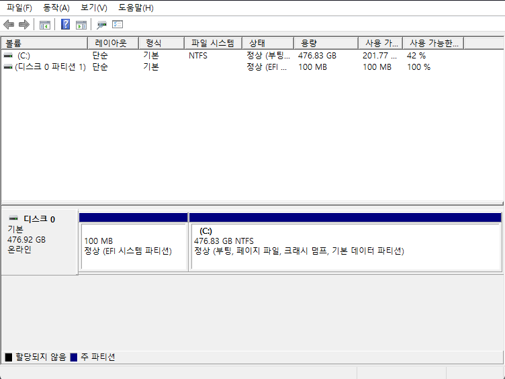Click the Disk 0 drive icon
This screenshot has width=505, height=379.
tap(13, 219)
